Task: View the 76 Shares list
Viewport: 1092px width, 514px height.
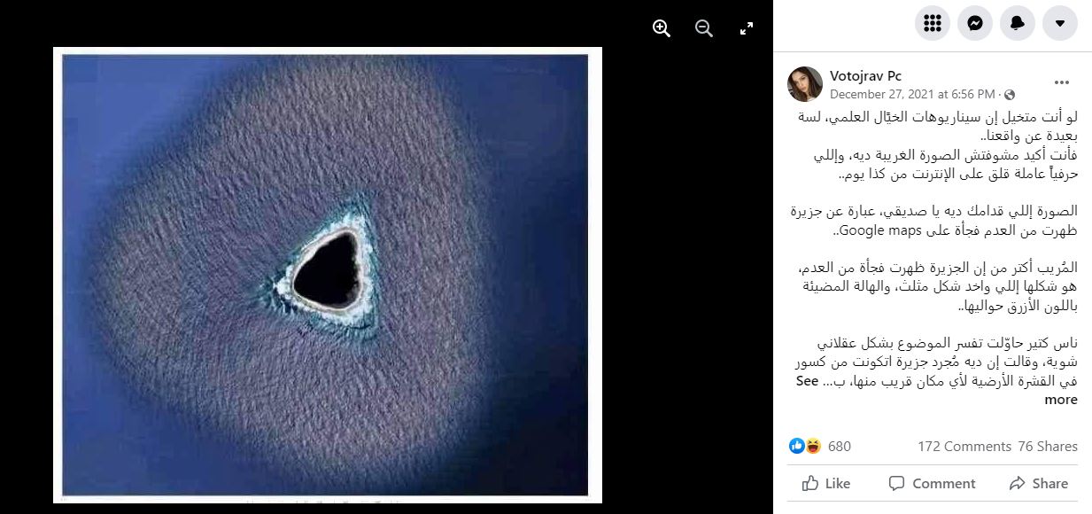Action: point(1048,447)
